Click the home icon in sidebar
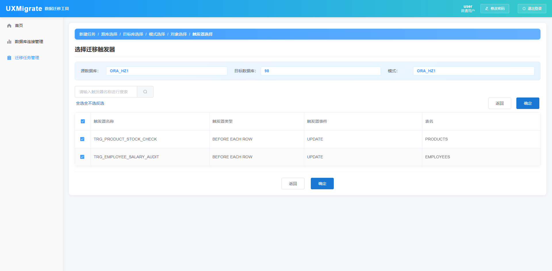The height and width of the screenshot is (271, 552). [x=9, y=26]
